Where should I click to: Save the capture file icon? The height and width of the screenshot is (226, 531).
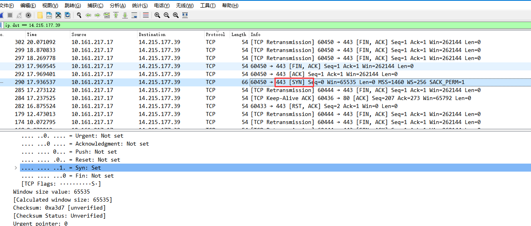(49, 15)
